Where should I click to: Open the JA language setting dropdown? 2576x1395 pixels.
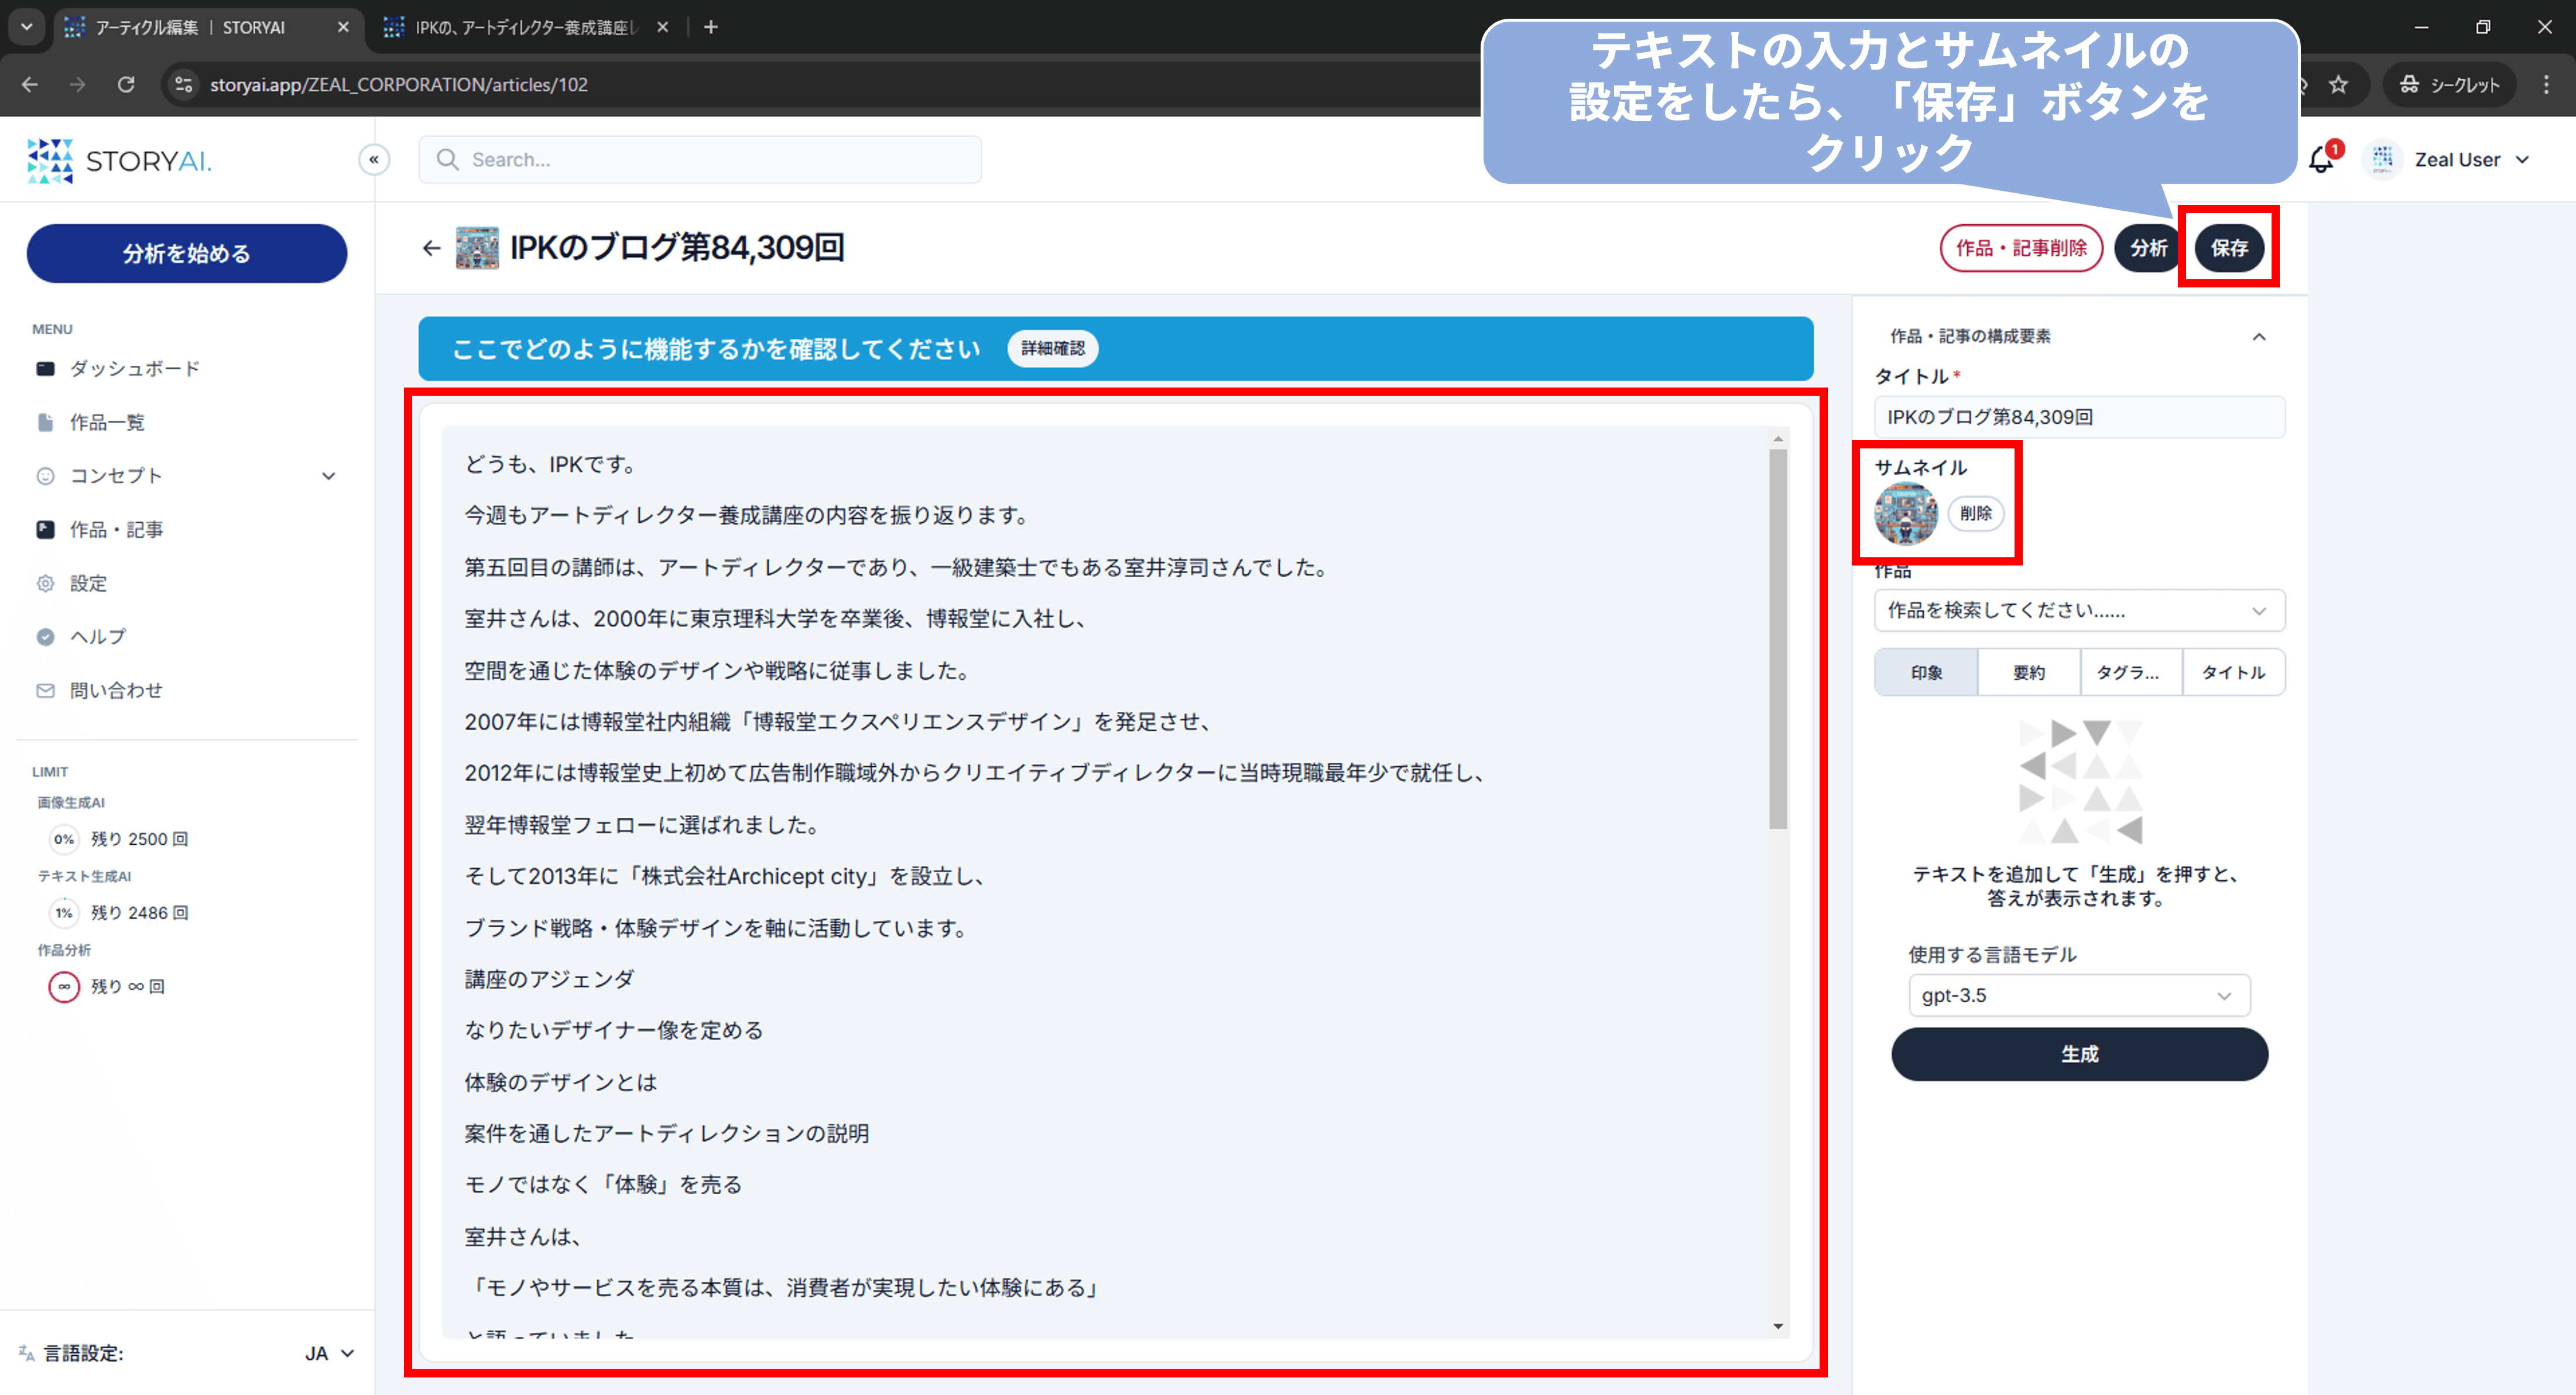[329, 1353]
